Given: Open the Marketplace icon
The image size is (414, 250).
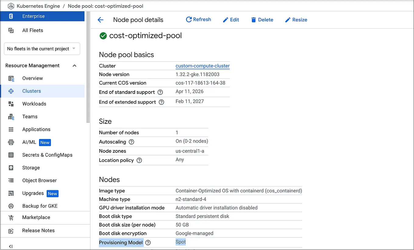Looking at the screenshot, I should [11, 217].
